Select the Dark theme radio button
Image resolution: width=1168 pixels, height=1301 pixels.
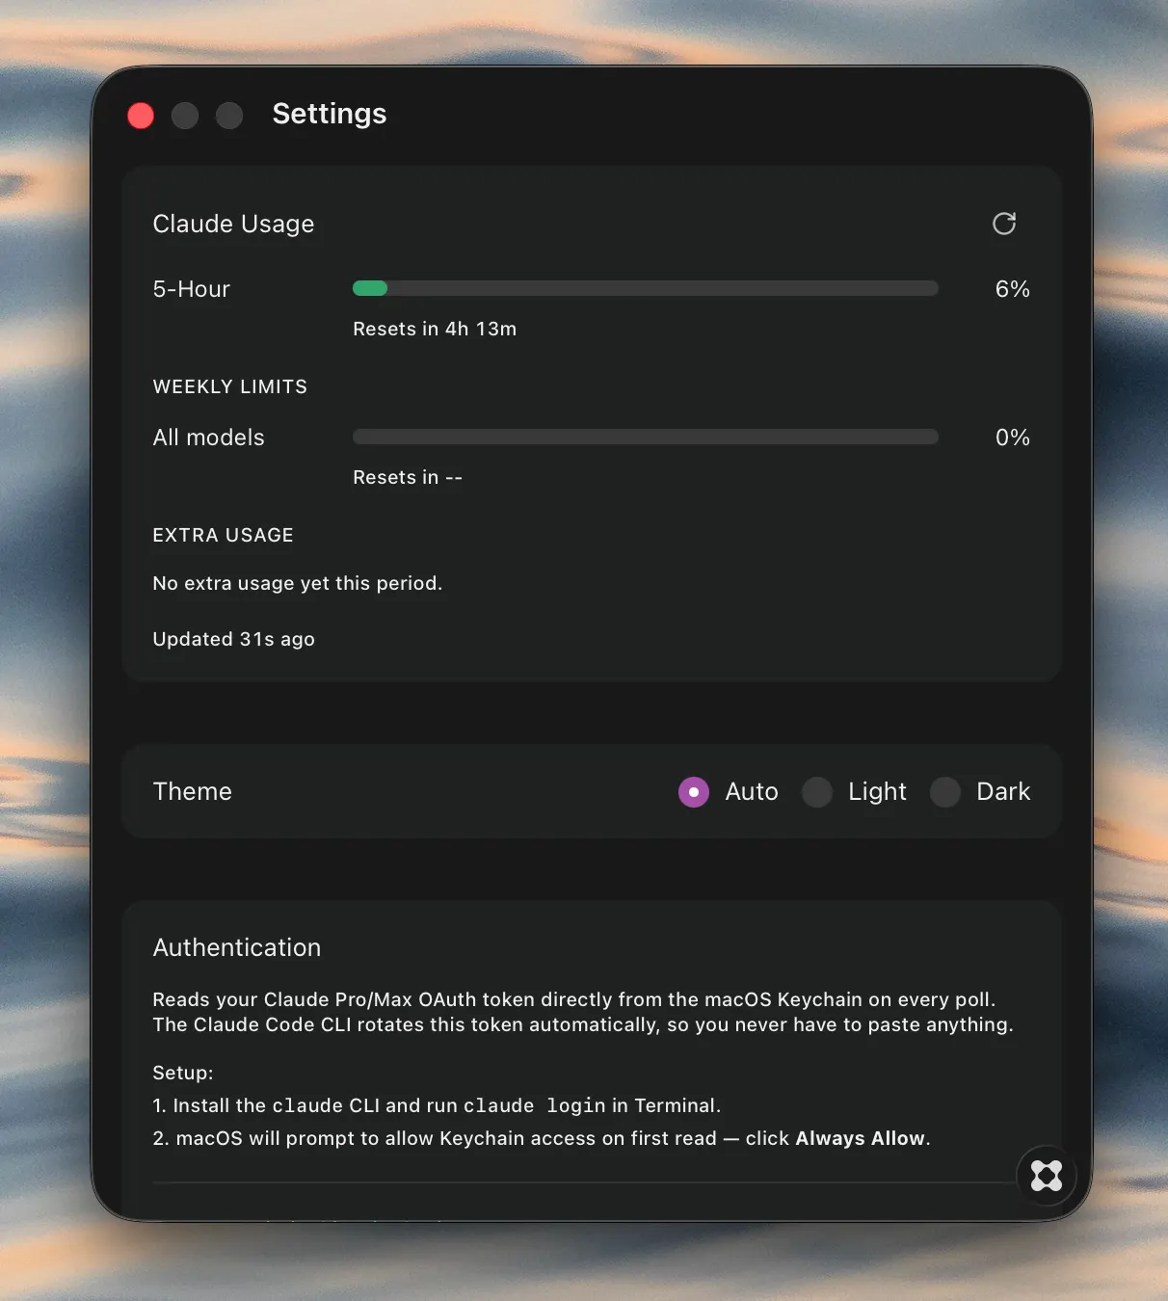pos(945,792)
